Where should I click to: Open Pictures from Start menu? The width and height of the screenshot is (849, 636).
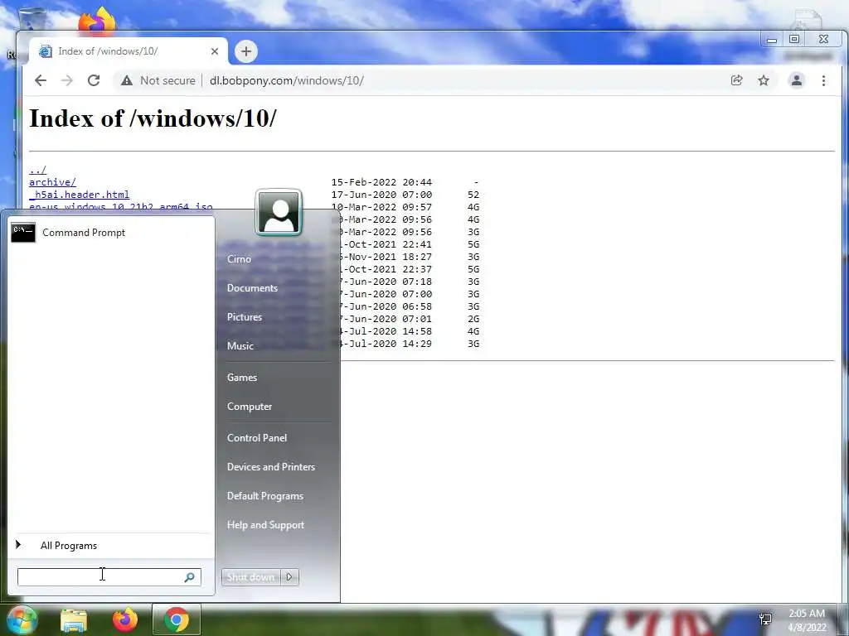point(245,317)
